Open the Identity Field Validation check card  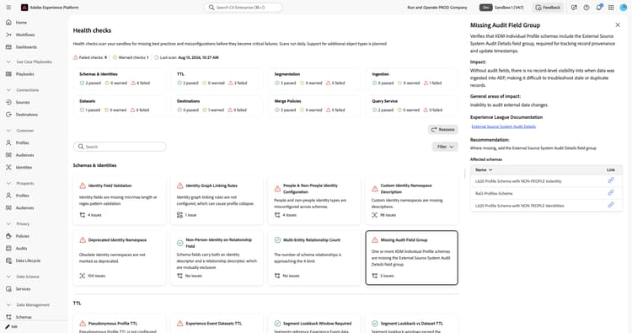pos(120,201)
